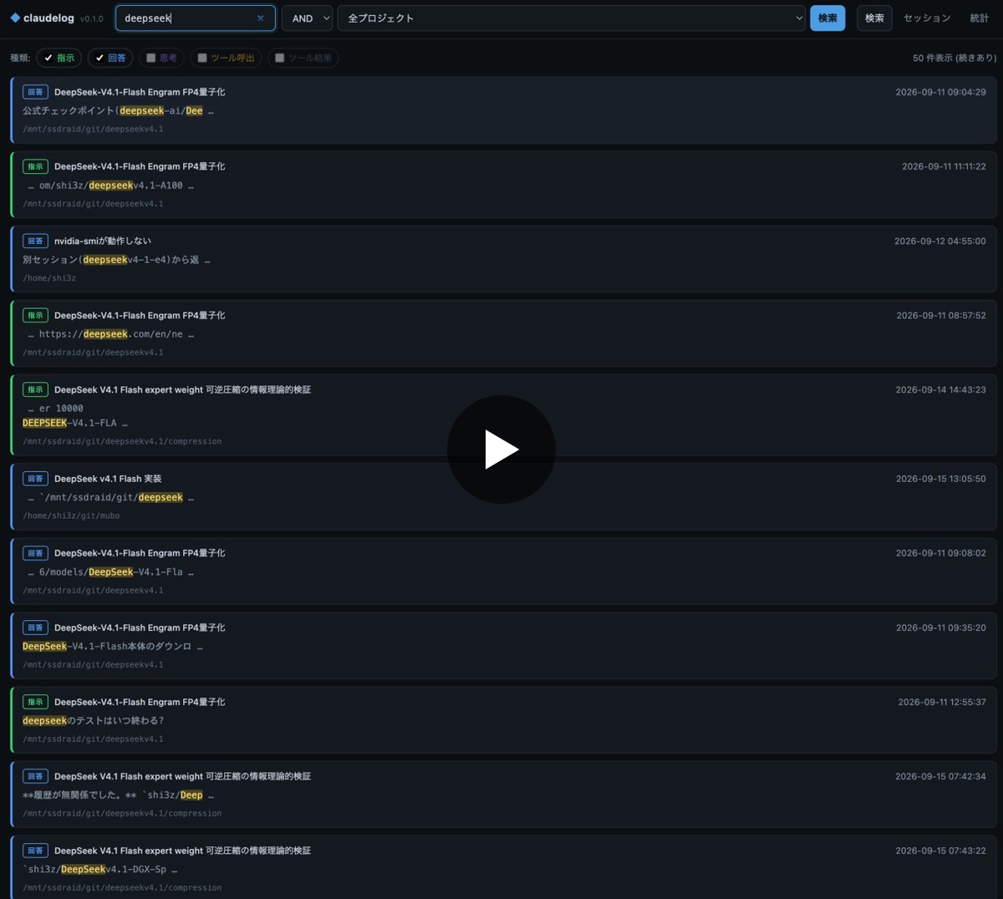Click the "50 件表示 (続きあり)" count text
The height and width of the screenshot is (899, 1003).
click(x=954, y=58)
